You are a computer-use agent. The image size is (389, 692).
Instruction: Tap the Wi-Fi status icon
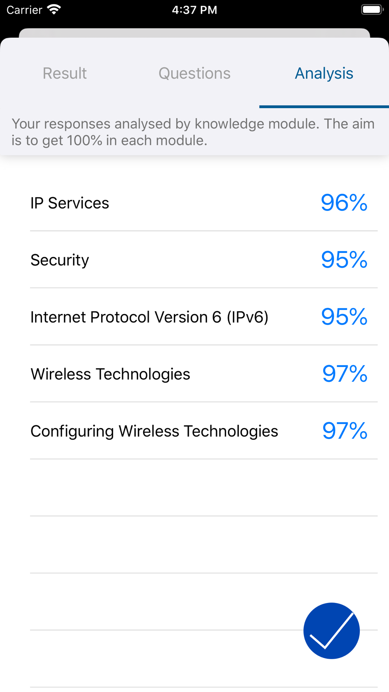click(54, 9)
